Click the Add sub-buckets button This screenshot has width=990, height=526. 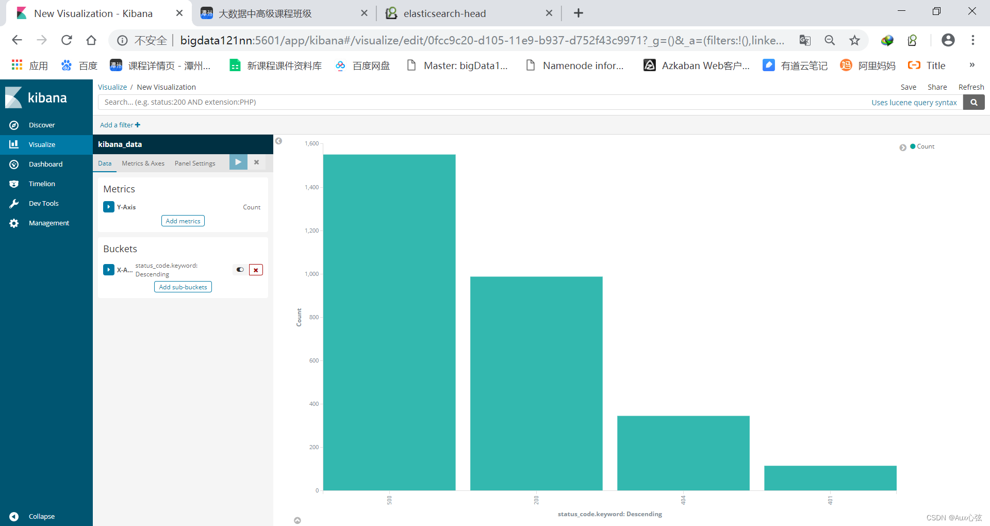pos(183,287)
